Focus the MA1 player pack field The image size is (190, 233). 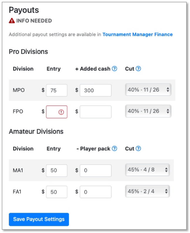point(95,171)
